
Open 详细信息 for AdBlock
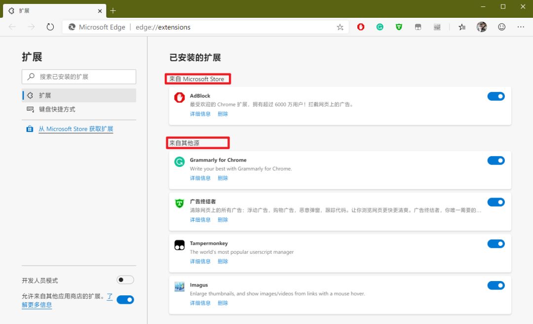[x=200, y=114]
